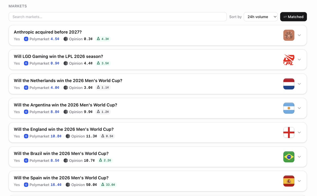This screenshot has width=317, height=196.
Task: Click Opinion icon in Anthropic acquired row
Action: click(66, 39)
